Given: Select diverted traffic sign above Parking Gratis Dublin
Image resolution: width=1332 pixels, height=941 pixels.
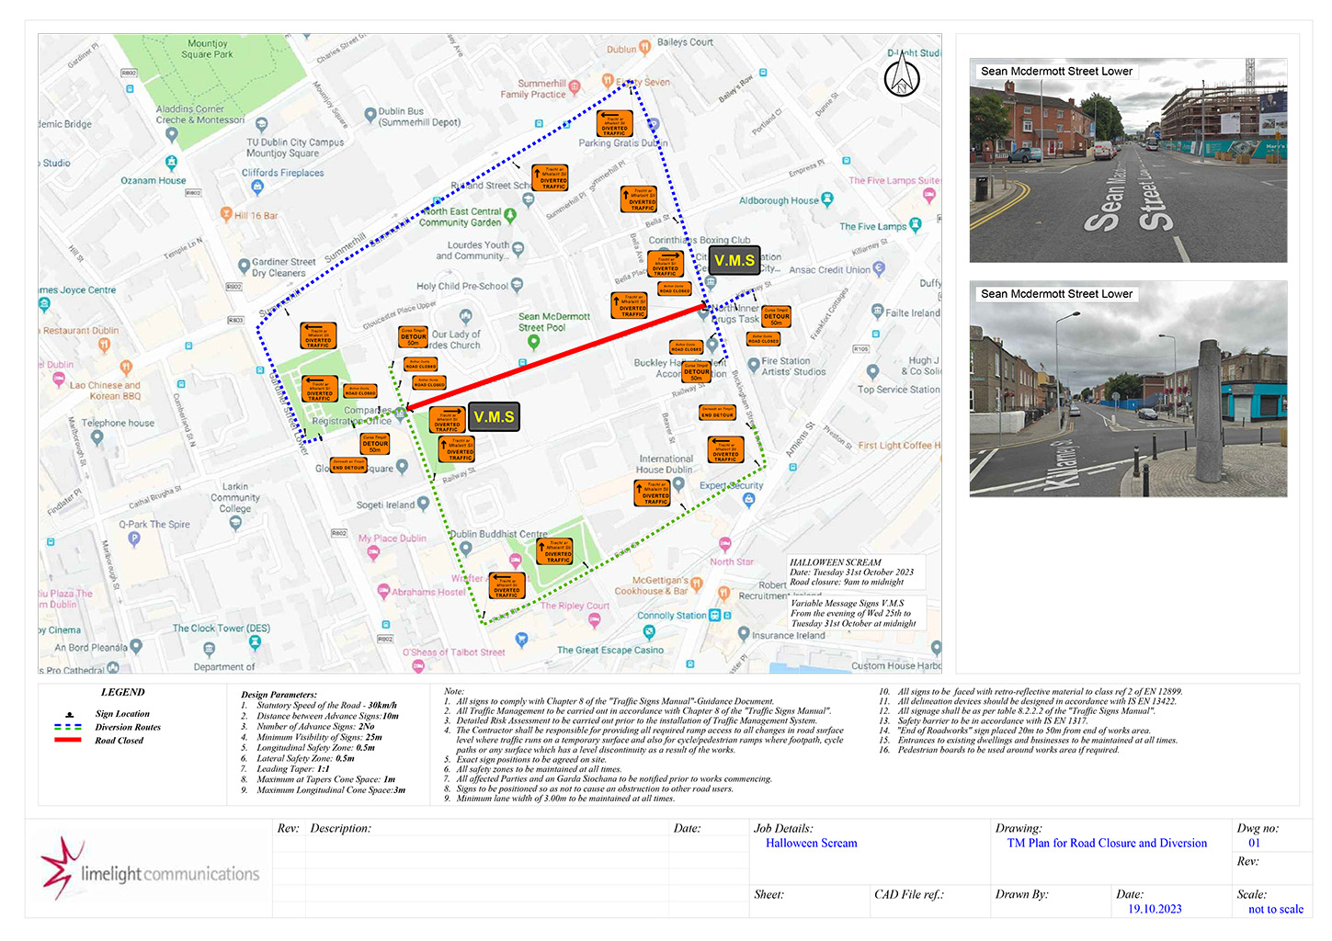Looking at the screenshot, I should pyautogui.click(x=614, y=123).
